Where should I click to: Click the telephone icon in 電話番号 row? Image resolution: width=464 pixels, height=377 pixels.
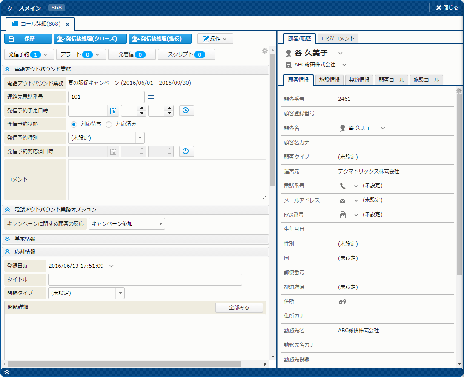click(343, 186)
